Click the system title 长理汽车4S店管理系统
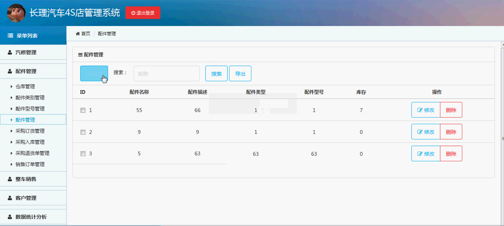The width and height of the screenshot is (504, 226). 75,13
